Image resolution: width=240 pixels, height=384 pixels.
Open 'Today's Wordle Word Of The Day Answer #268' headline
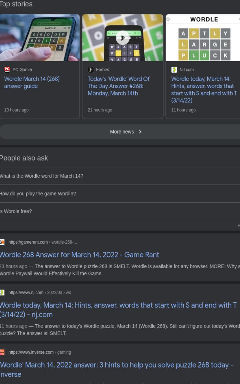pos(118,86)
